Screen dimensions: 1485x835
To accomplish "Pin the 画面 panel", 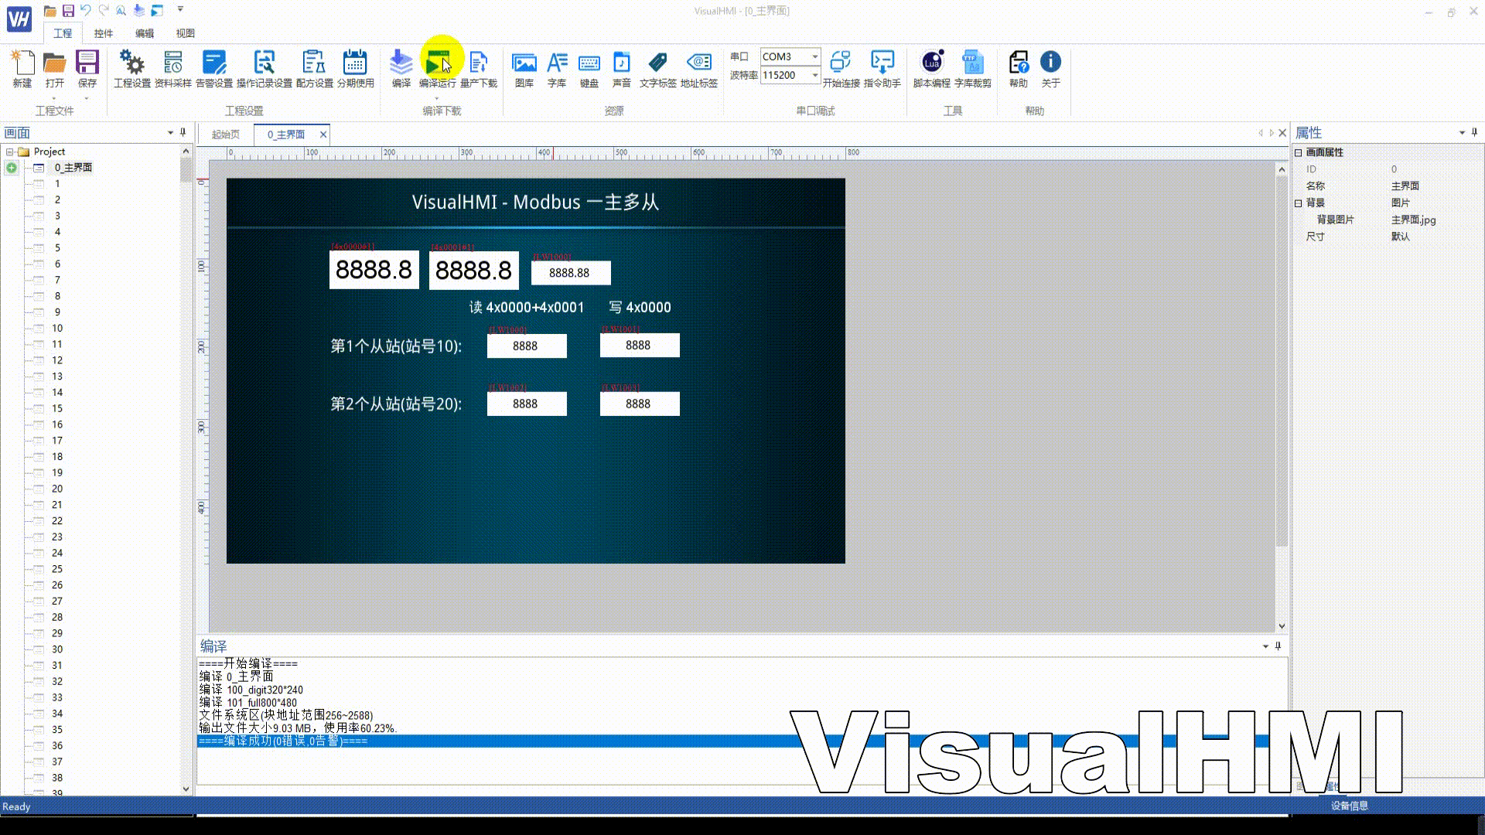I will (183, 133).
